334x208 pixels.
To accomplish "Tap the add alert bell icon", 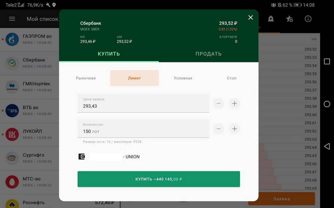I will pos(271,19).
